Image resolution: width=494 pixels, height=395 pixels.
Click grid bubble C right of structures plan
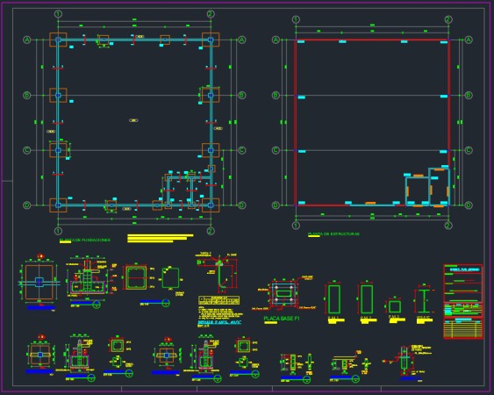click(x=469, y=150)
